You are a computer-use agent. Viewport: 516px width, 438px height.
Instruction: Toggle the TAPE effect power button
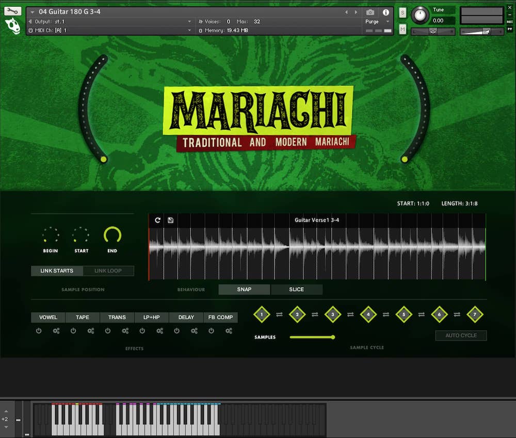(73, 331)
